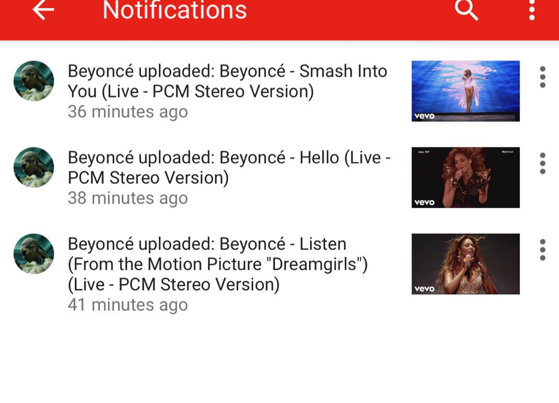Go back using the arrow icon
The height and width of the screenshot is (403, 559).
(43, 9)
